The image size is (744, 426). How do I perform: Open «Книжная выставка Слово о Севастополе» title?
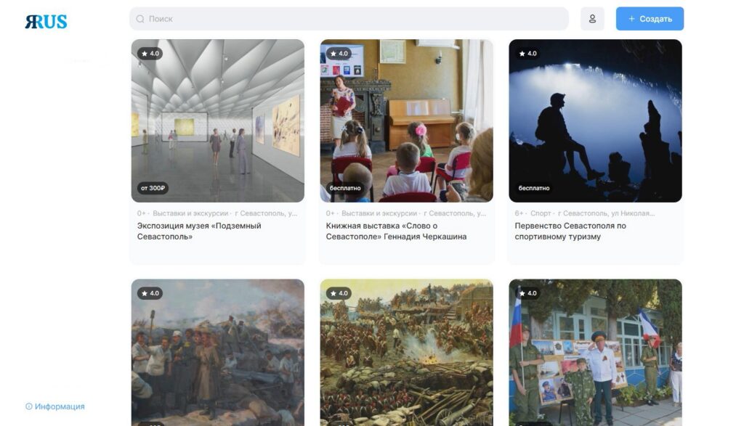click(396, 232)
